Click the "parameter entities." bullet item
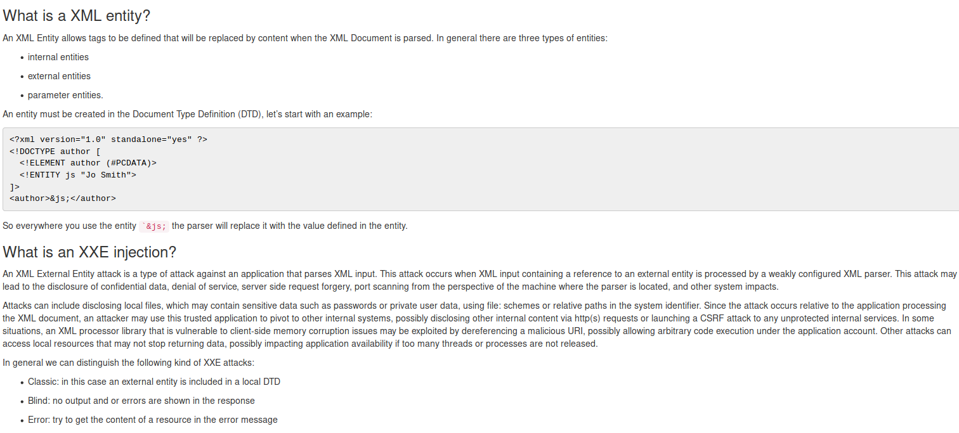The image size is (959, 433). coord(65,95)
